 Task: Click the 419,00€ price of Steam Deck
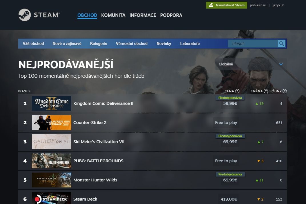click(229, 199)
